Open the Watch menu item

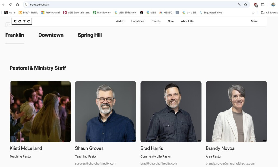(120, 21)
